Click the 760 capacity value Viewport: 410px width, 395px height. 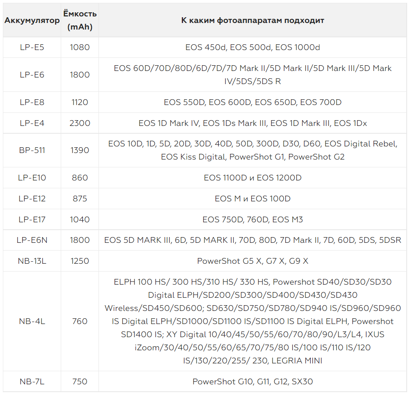pos(80,321)
